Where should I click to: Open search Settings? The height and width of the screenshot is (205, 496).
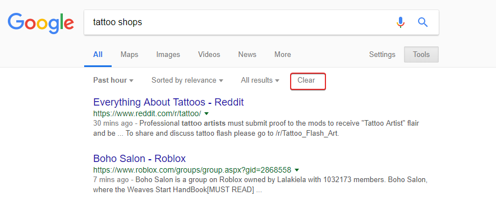(x=382, y=55)
